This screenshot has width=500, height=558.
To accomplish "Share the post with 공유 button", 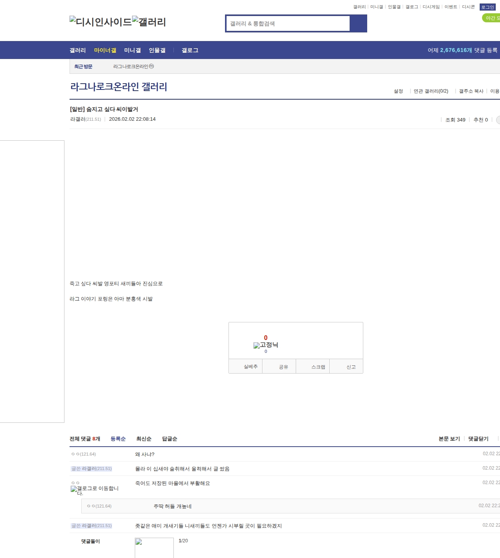I will pos(279,367).
